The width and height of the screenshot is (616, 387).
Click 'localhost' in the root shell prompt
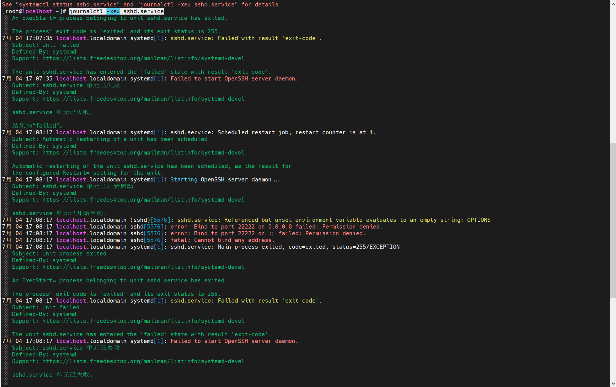[x=37, y=11]
